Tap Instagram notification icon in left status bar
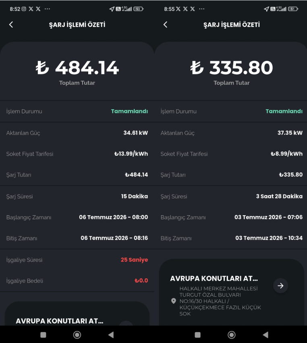The height and width of the screenshot is (343, 307). tap(24, 9)
